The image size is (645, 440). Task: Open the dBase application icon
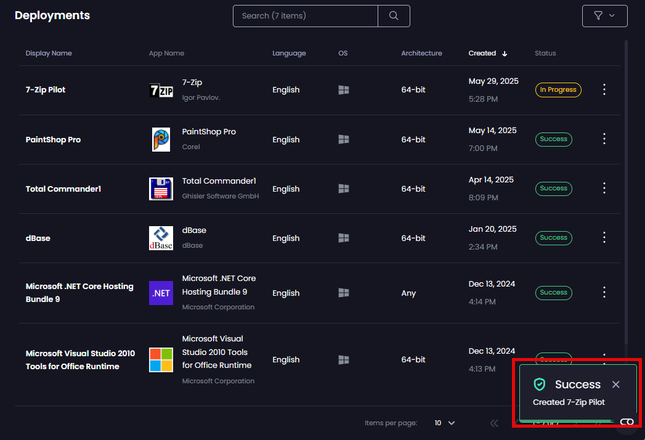(x=161, y=237)
